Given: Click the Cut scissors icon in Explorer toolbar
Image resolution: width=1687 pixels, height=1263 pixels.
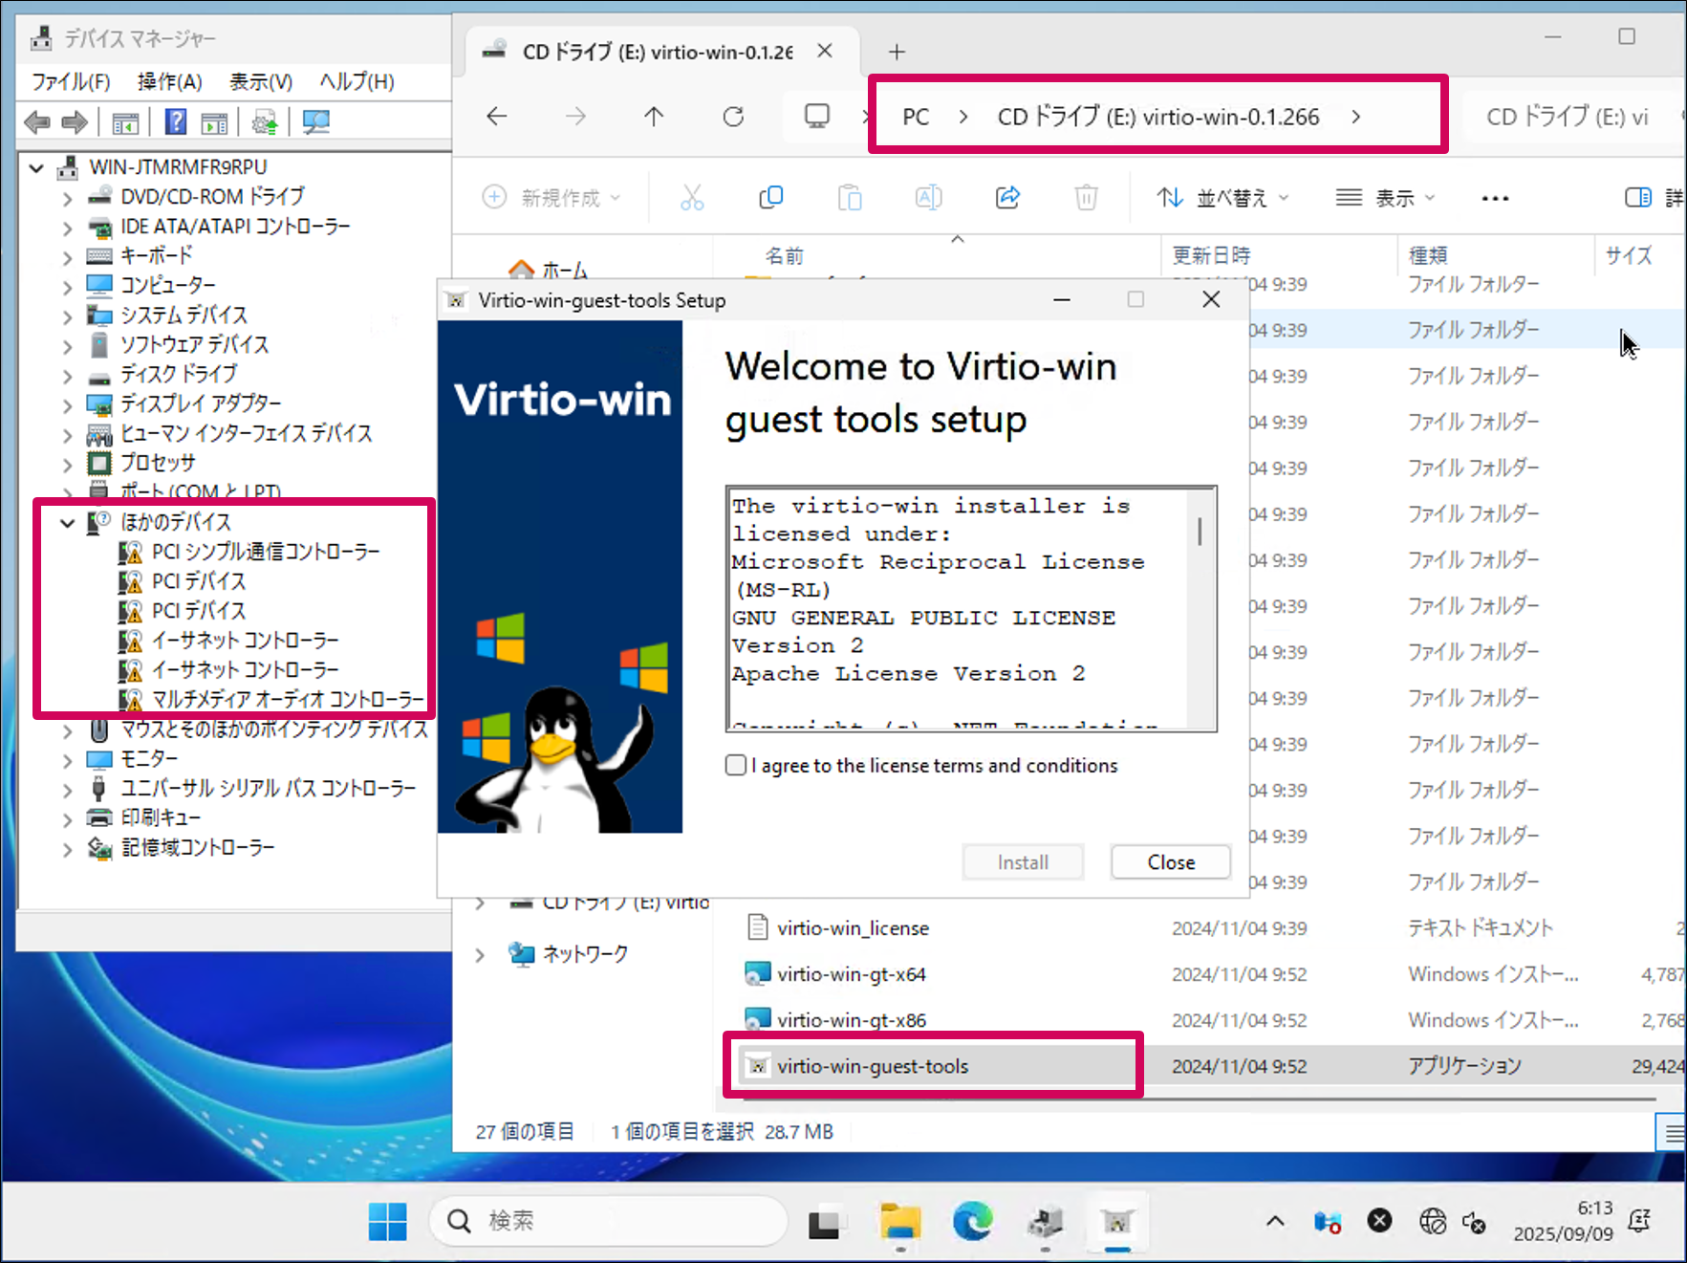Looking at the screenshot, I should click(692, 197).
